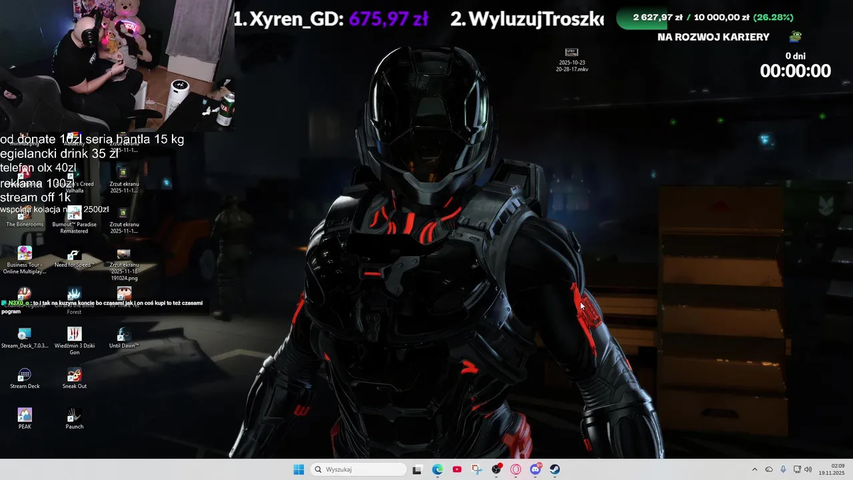853x480 pixels.
Task: Open the PEAK game shortcut
Action: tap(25, 419)
